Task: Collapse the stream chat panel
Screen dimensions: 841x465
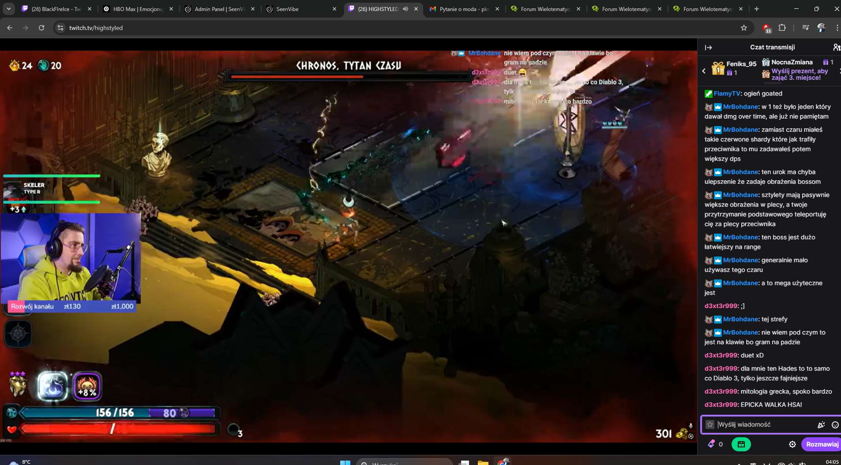Action: pyautogui.click(x=708, y=48)
